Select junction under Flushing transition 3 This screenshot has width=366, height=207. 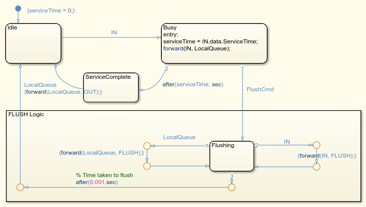(232, 187)
